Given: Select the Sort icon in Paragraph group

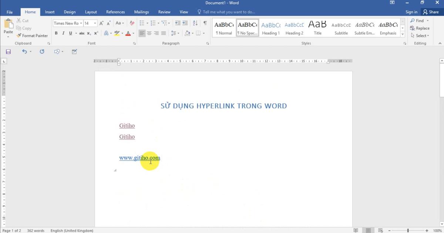Looking at the screenshot, I should 195,23.
